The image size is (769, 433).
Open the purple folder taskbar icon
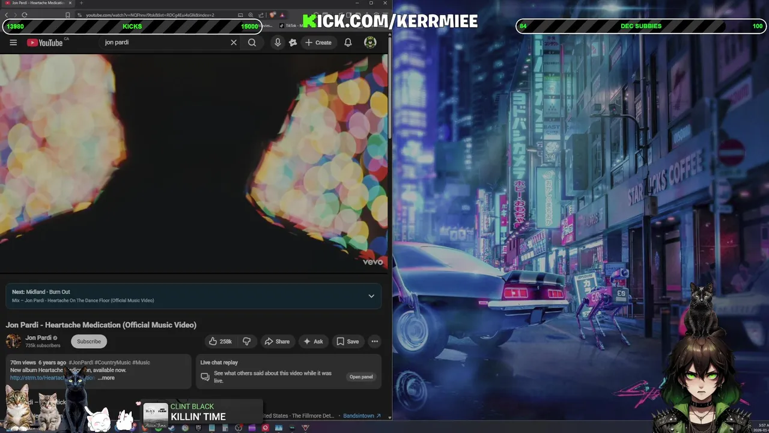pyautogui.click(x=252, y=428)
